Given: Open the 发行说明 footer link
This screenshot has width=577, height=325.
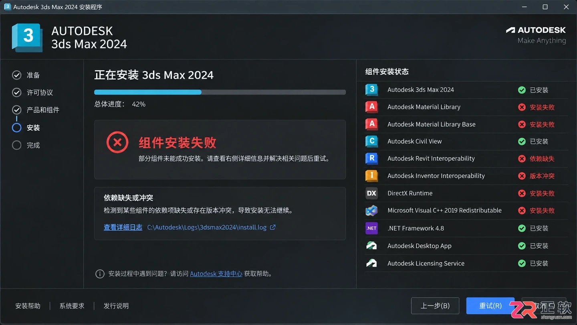Looking at the screenshot, I should [x=116, y=306].
